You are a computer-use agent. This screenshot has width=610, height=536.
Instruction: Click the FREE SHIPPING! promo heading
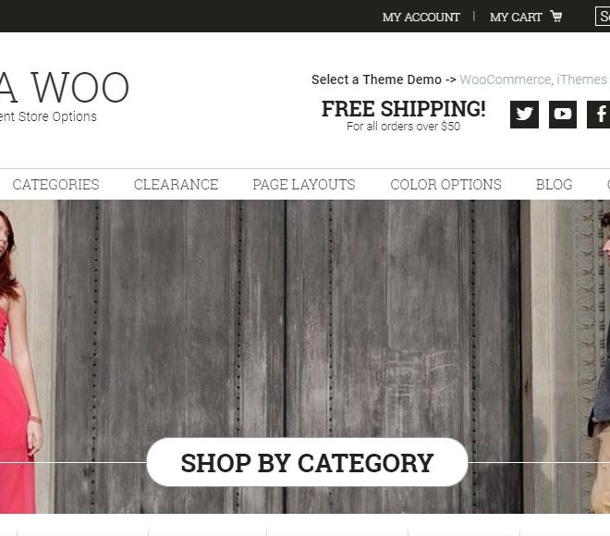[x=403, y=108]
